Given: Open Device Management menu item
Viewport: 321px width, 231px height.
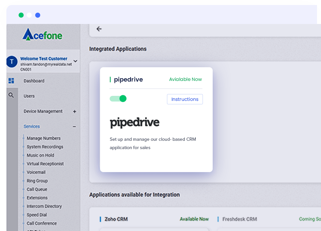Looking at the screenshot, I should click(43, 111).
